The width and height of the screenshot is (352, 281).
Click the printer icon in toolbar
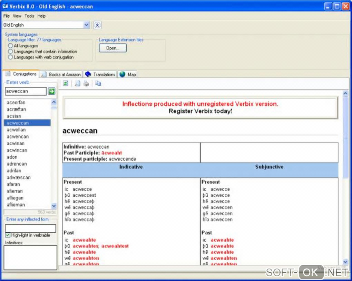(86, 83)
